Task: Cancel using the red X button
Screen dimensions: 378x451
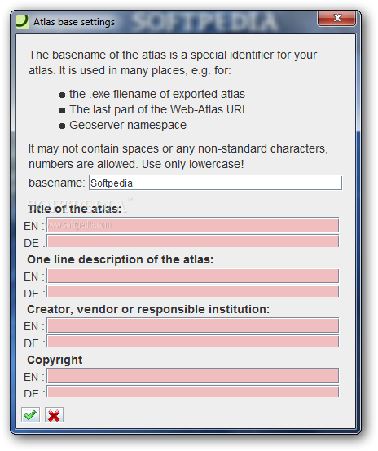Action: (x=54, y=415)
